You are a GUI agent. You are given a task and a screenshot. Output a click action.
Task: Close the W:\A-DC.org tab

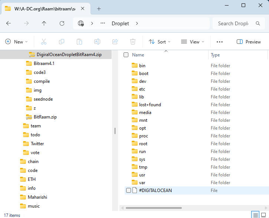point(82,9)
